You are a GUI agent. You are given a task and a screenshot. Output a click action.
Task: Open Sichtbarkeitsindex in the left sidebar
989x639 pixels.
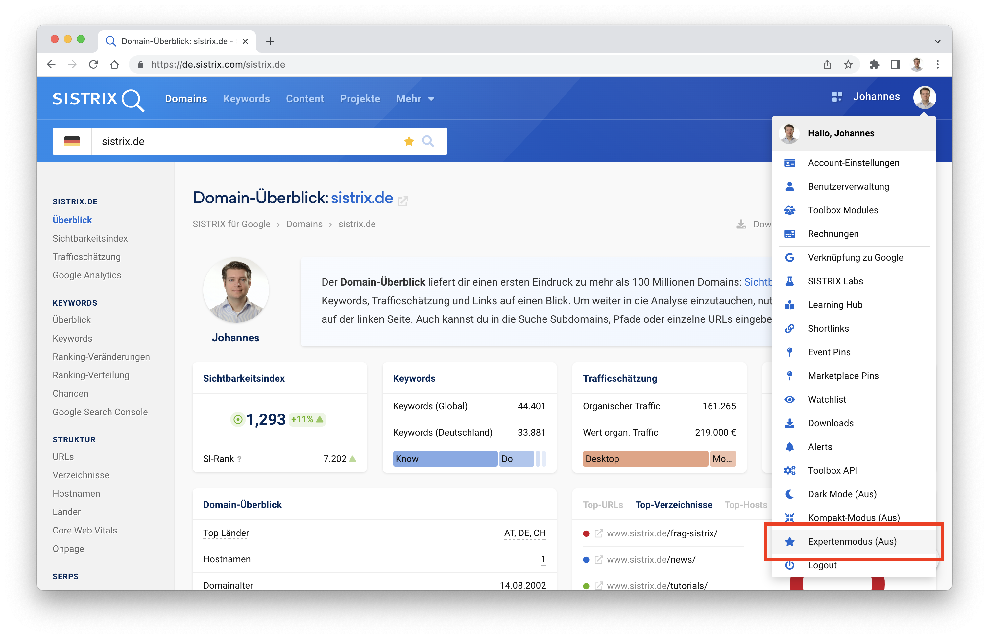[x=90, y=238]
